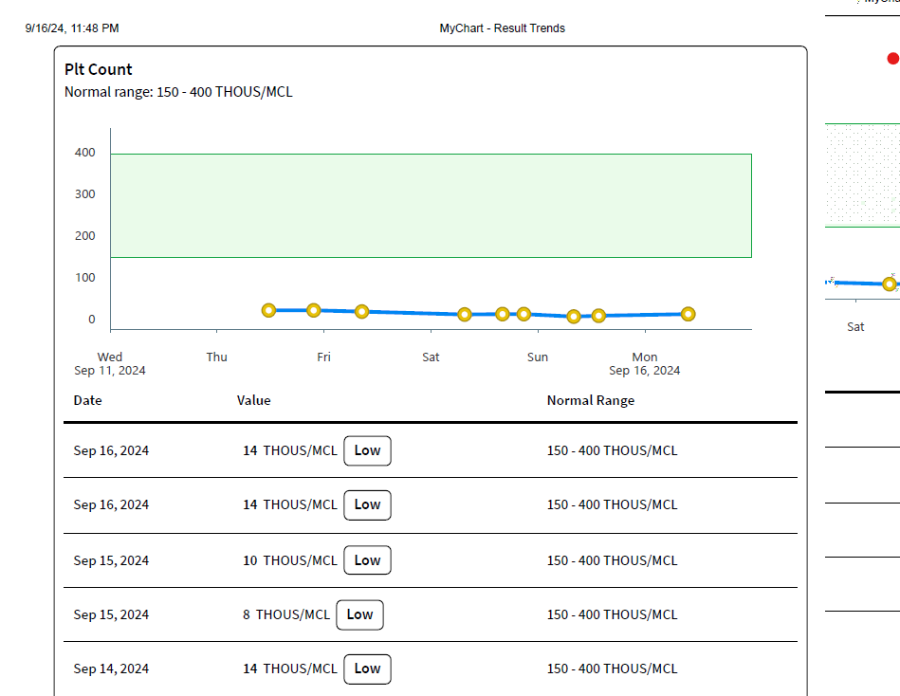
Task: Click the Plt Count heading
Action: (99, 69)
